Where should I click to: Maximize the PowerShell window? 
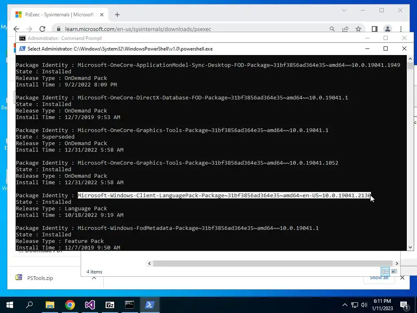coord(386,48)
